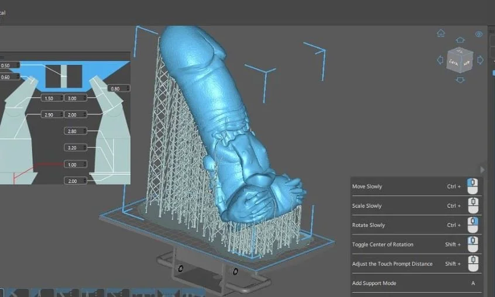This screenshot has height=297, width=495.
Task: Click the Toggle Center of Rotation label
Action: [x=383, y=244]
